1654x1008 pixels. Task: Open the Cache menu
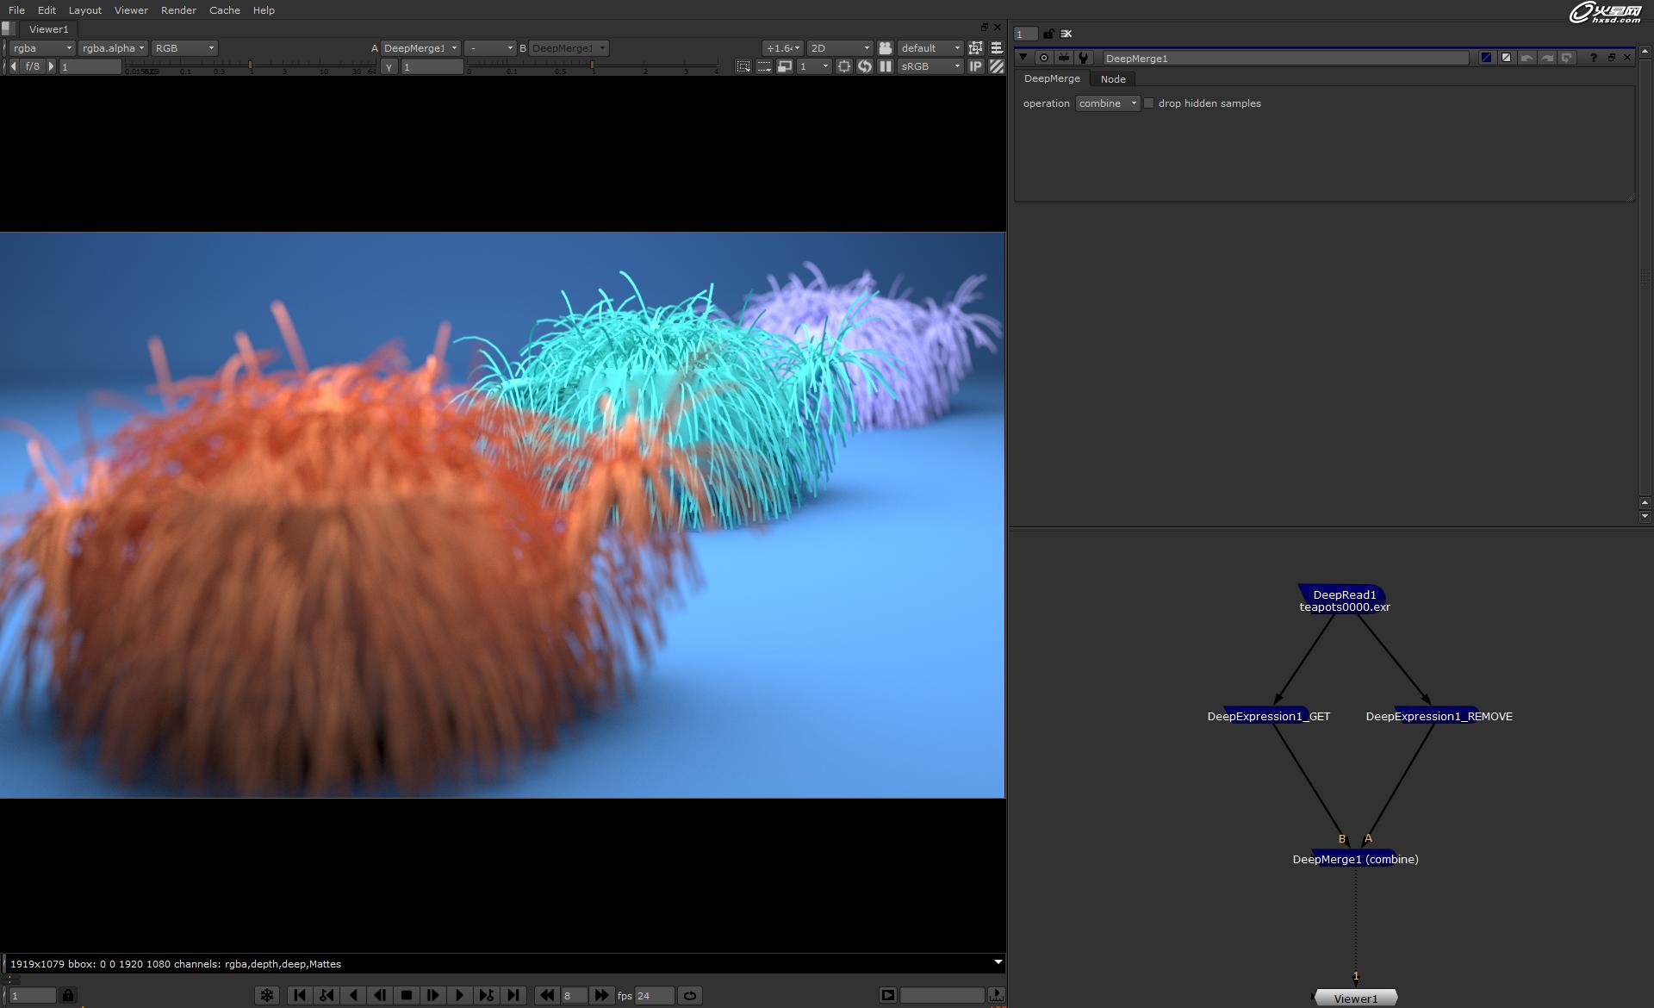coord(224,10)
